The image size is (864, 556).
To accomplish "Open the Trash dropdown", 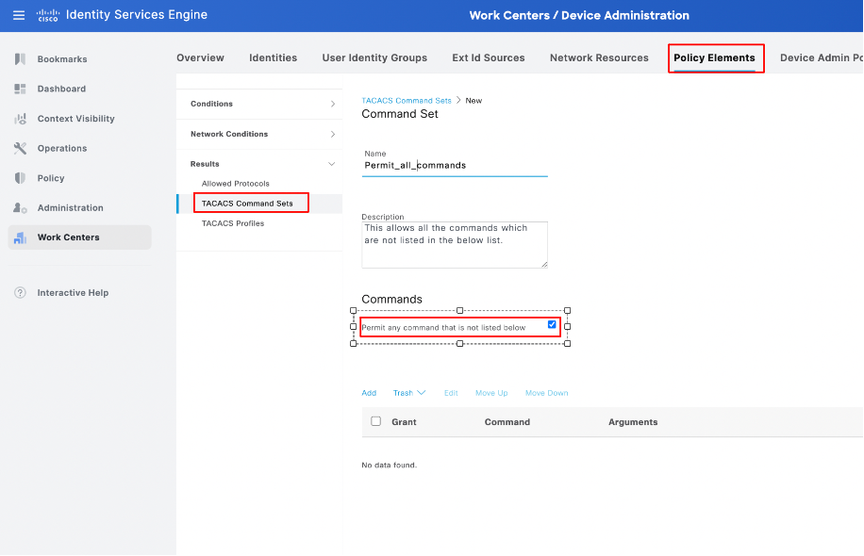I will (408, 393).
